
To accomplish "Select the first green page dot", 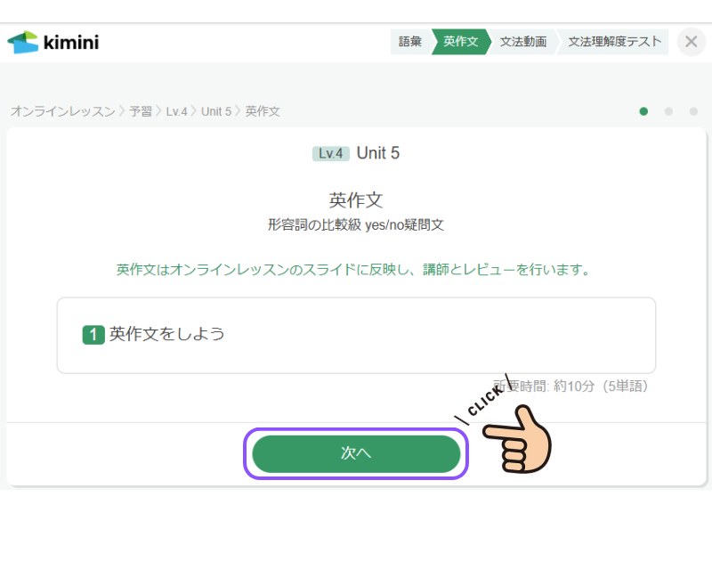I will (x=643, y=111).
